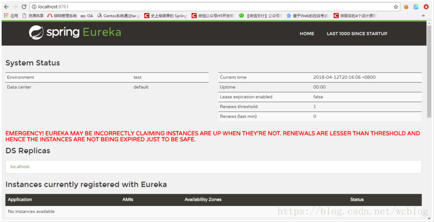The width and height of the screenshot is (434, 222).
Task: Open the 微服务的4个设计原则 bookmark
Action: click(355, 16)
